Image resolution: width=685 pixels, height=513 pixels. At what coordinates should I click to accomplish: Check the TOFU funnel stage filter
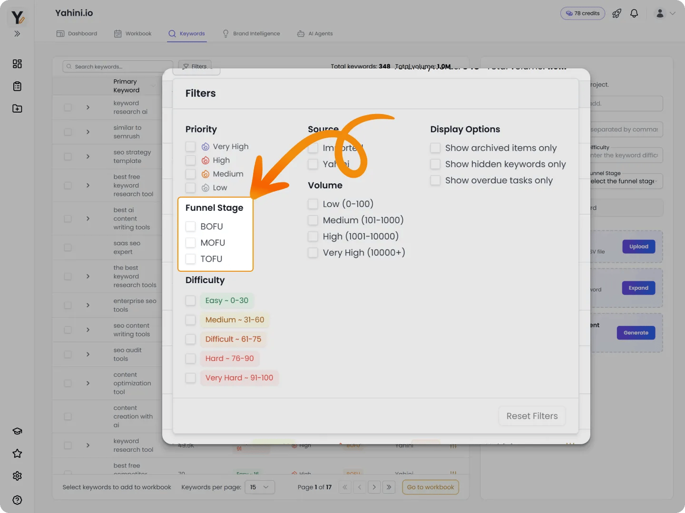[191, 259]
